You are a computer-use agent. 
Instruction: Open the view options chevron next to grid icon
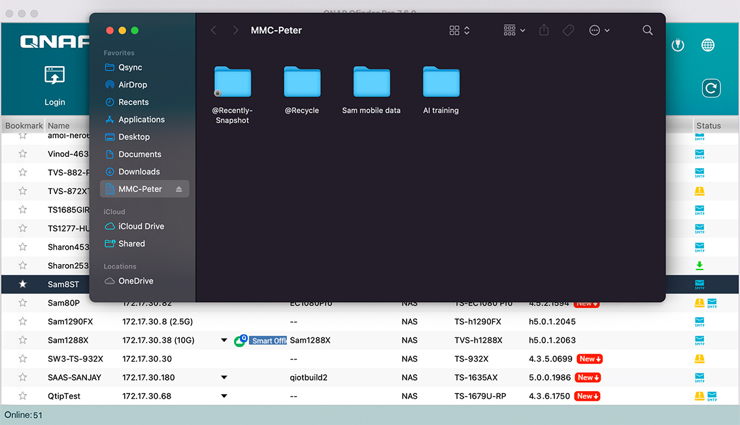click(466, 30)
